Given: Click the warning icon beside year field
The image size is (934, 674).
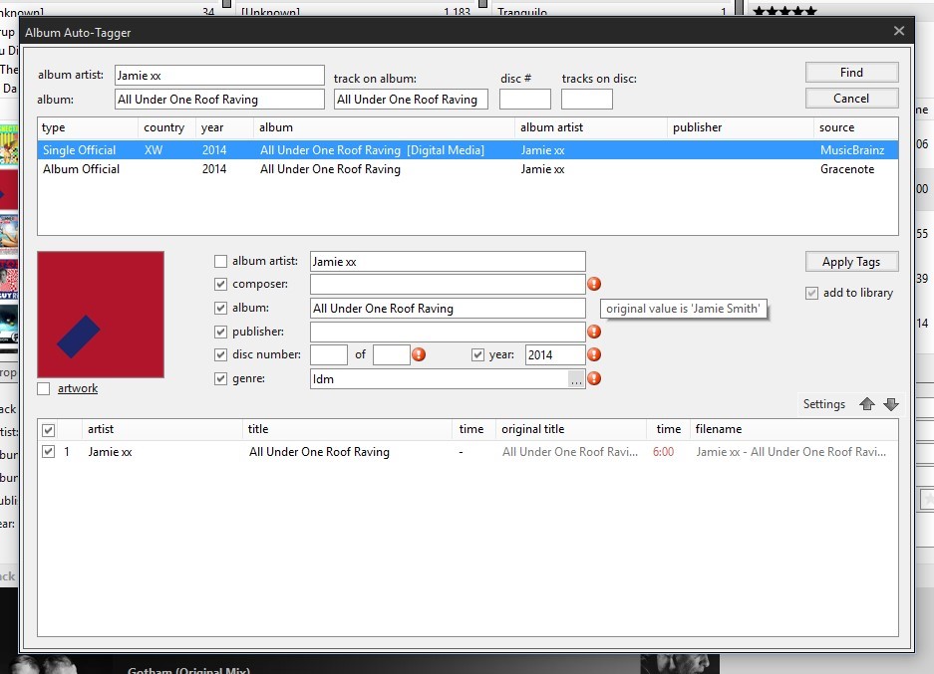Looking at the screenshot, I should click(594, 354).
